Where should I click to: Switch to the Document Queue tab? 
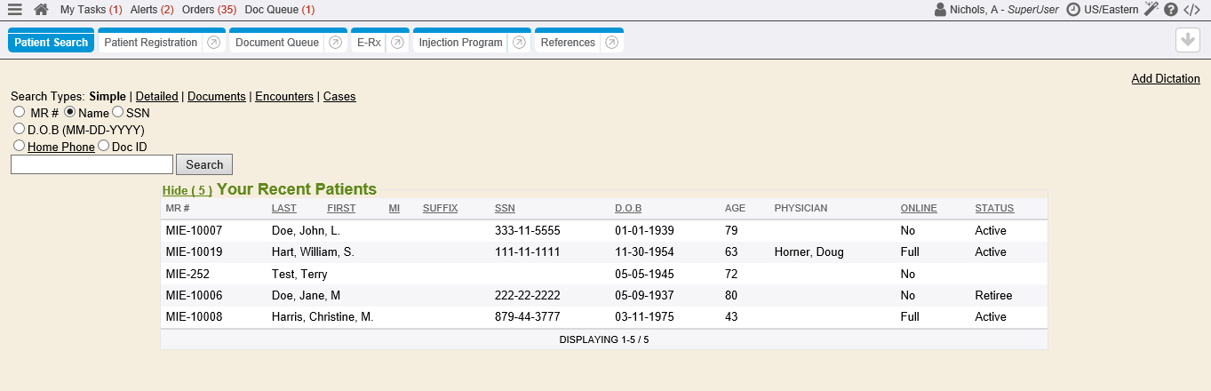[x=276, y=43]
